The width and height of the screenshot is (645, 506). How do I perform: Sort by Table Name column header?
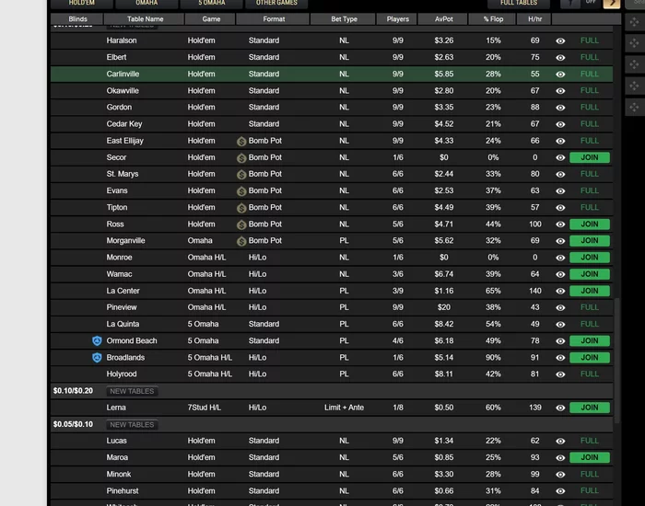(145, 19)
